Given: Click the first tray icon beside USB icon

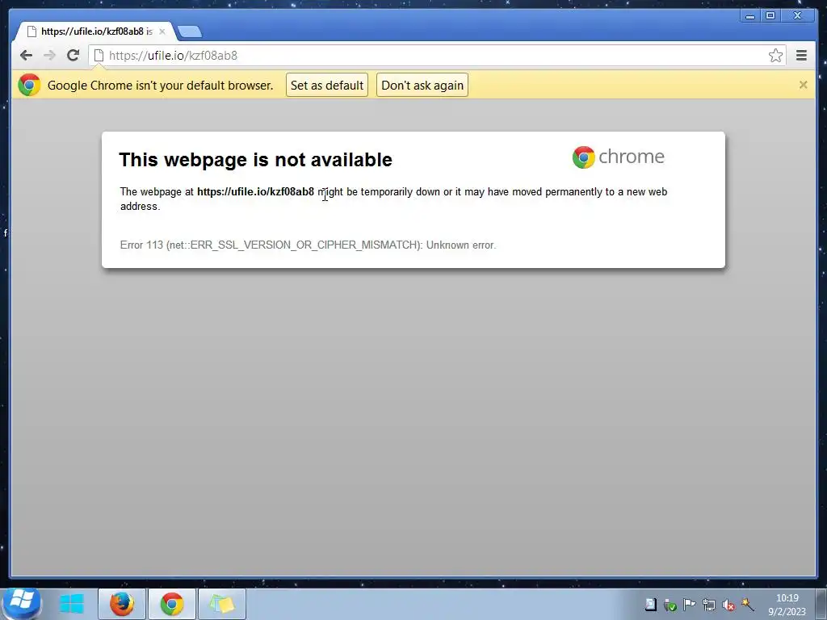Looking at the screenshot, I should pyautogui.click(x=651, y=605).
